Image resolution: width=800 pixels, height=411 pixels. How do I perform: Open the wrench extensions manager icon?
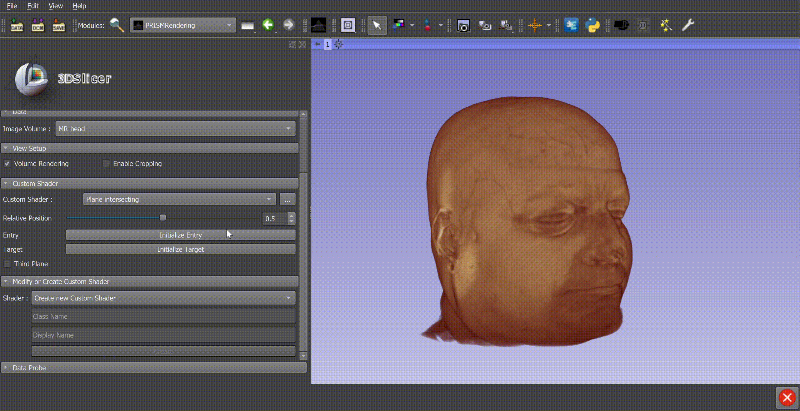coord(688,25)
